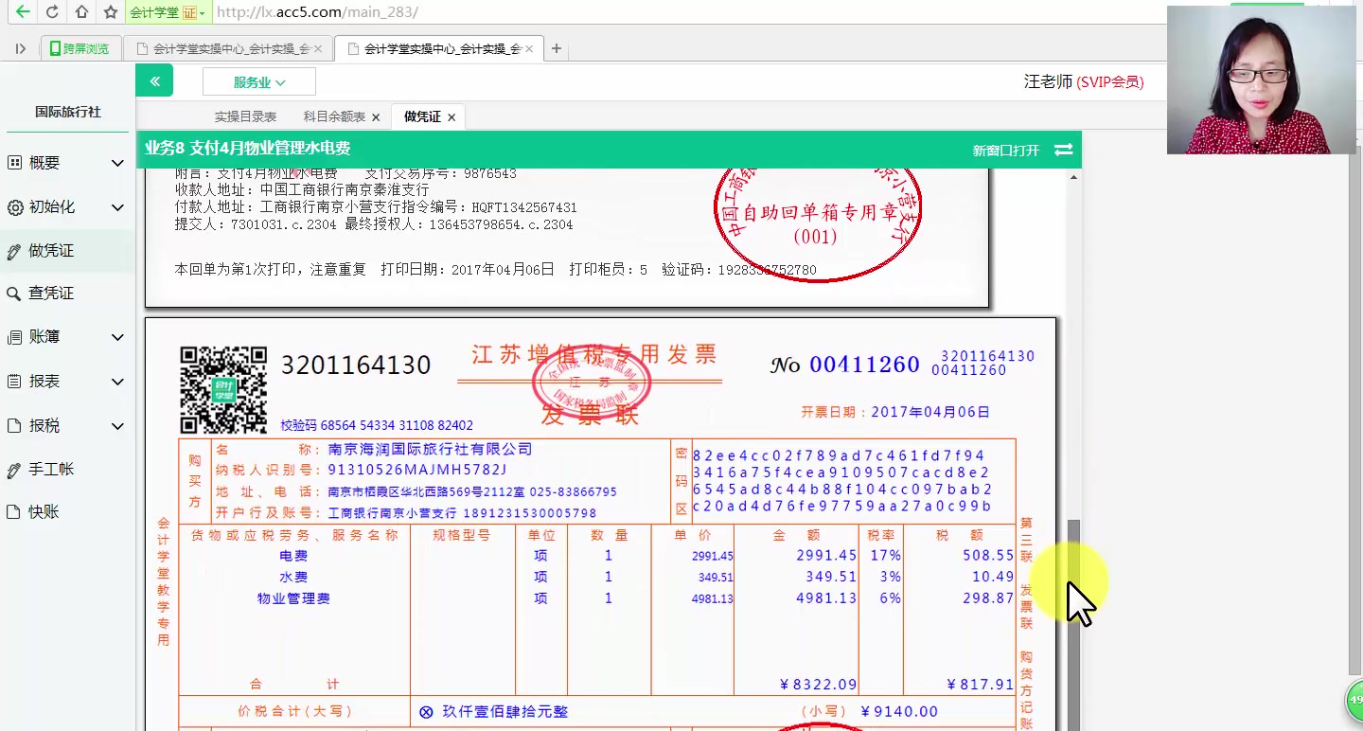This screenshot has height=731, width=1363.
Task: Expand the 账簿 menu chevron
Action: coord(117,337)
